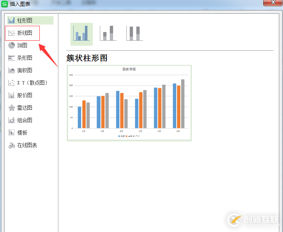Choose the stacked column subtype thumbnail
The image size is (283, 232).
coord(108,33)
